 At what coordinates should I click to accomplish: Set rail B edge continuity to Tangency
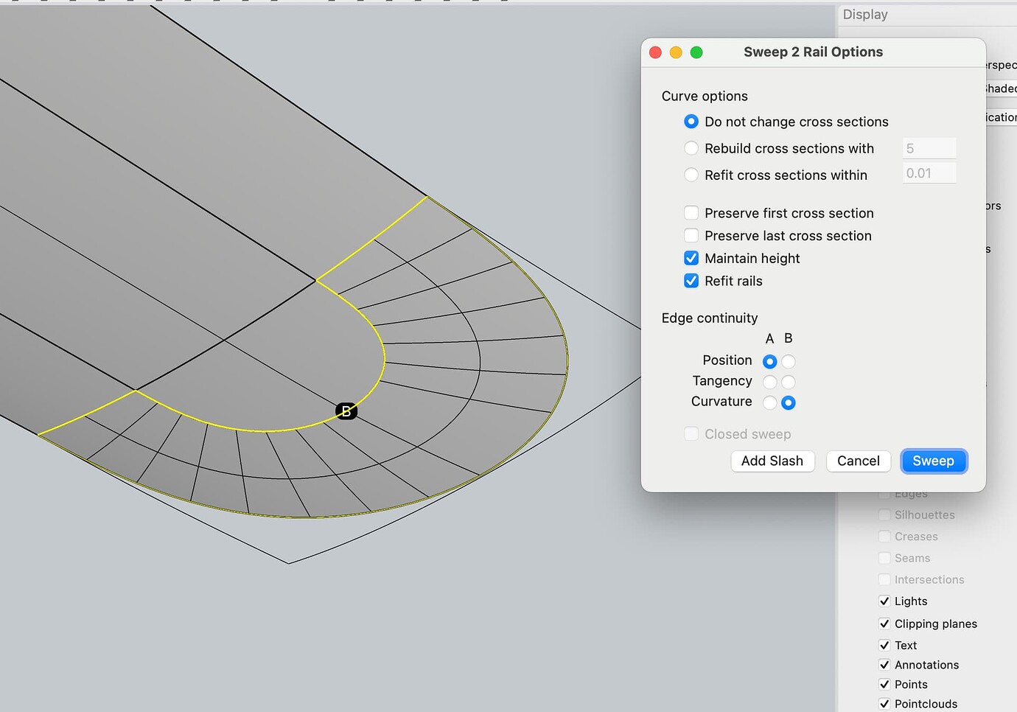789,382
